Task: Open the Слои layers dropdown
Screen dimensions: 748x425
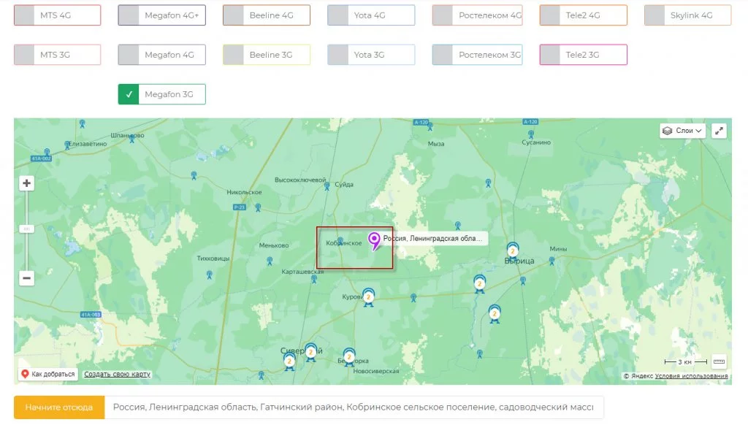Action: click(x=682, y=131)
